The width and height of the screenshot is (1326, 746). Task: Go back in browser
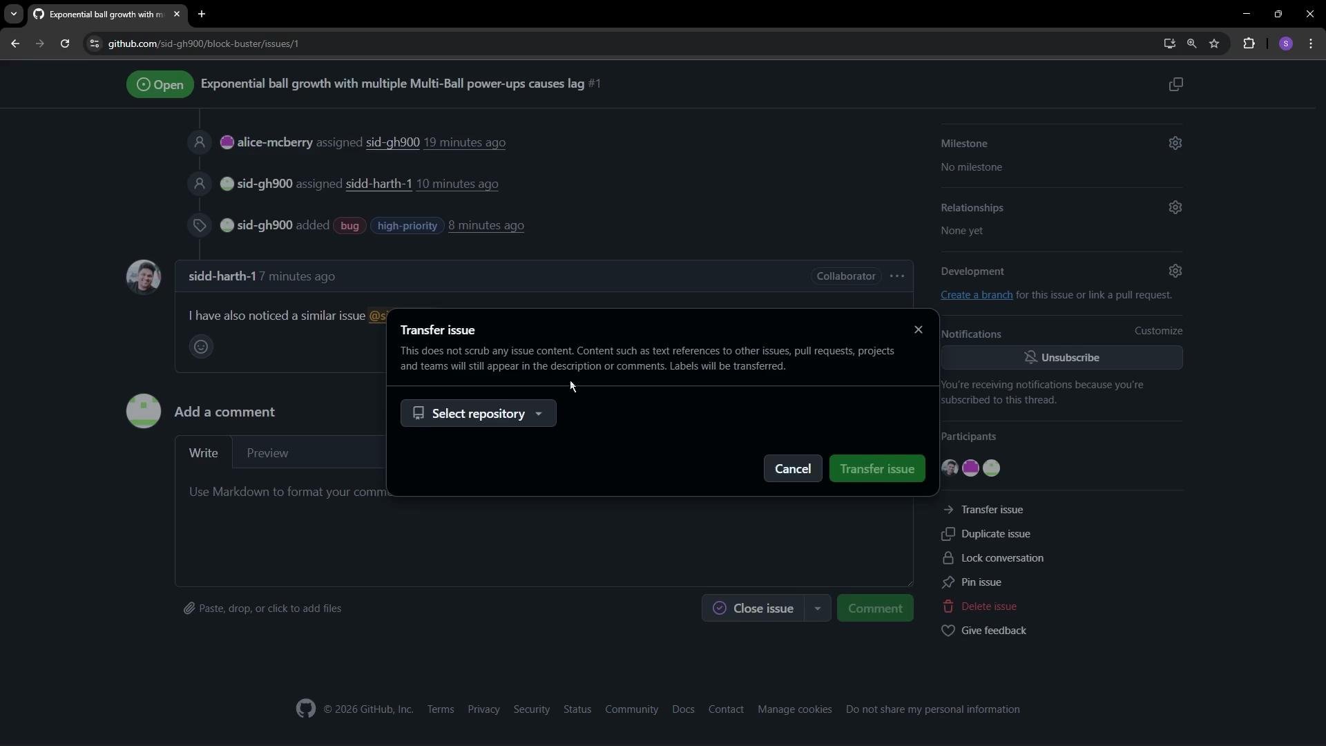(x=15, y=44)
